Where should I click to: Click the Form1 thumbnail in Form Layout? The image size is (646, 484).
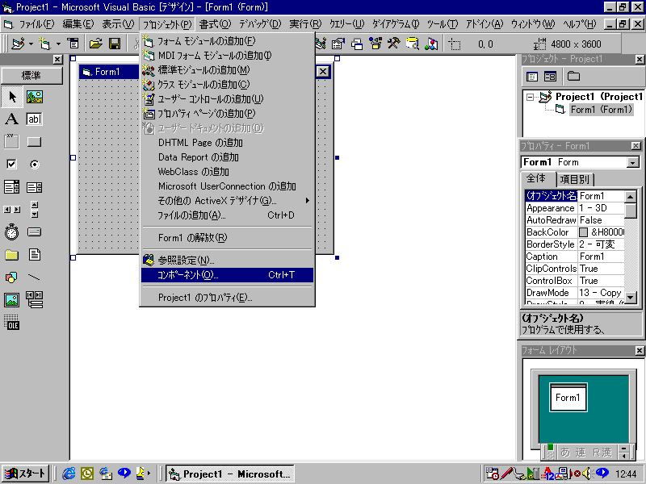[568, 397]
